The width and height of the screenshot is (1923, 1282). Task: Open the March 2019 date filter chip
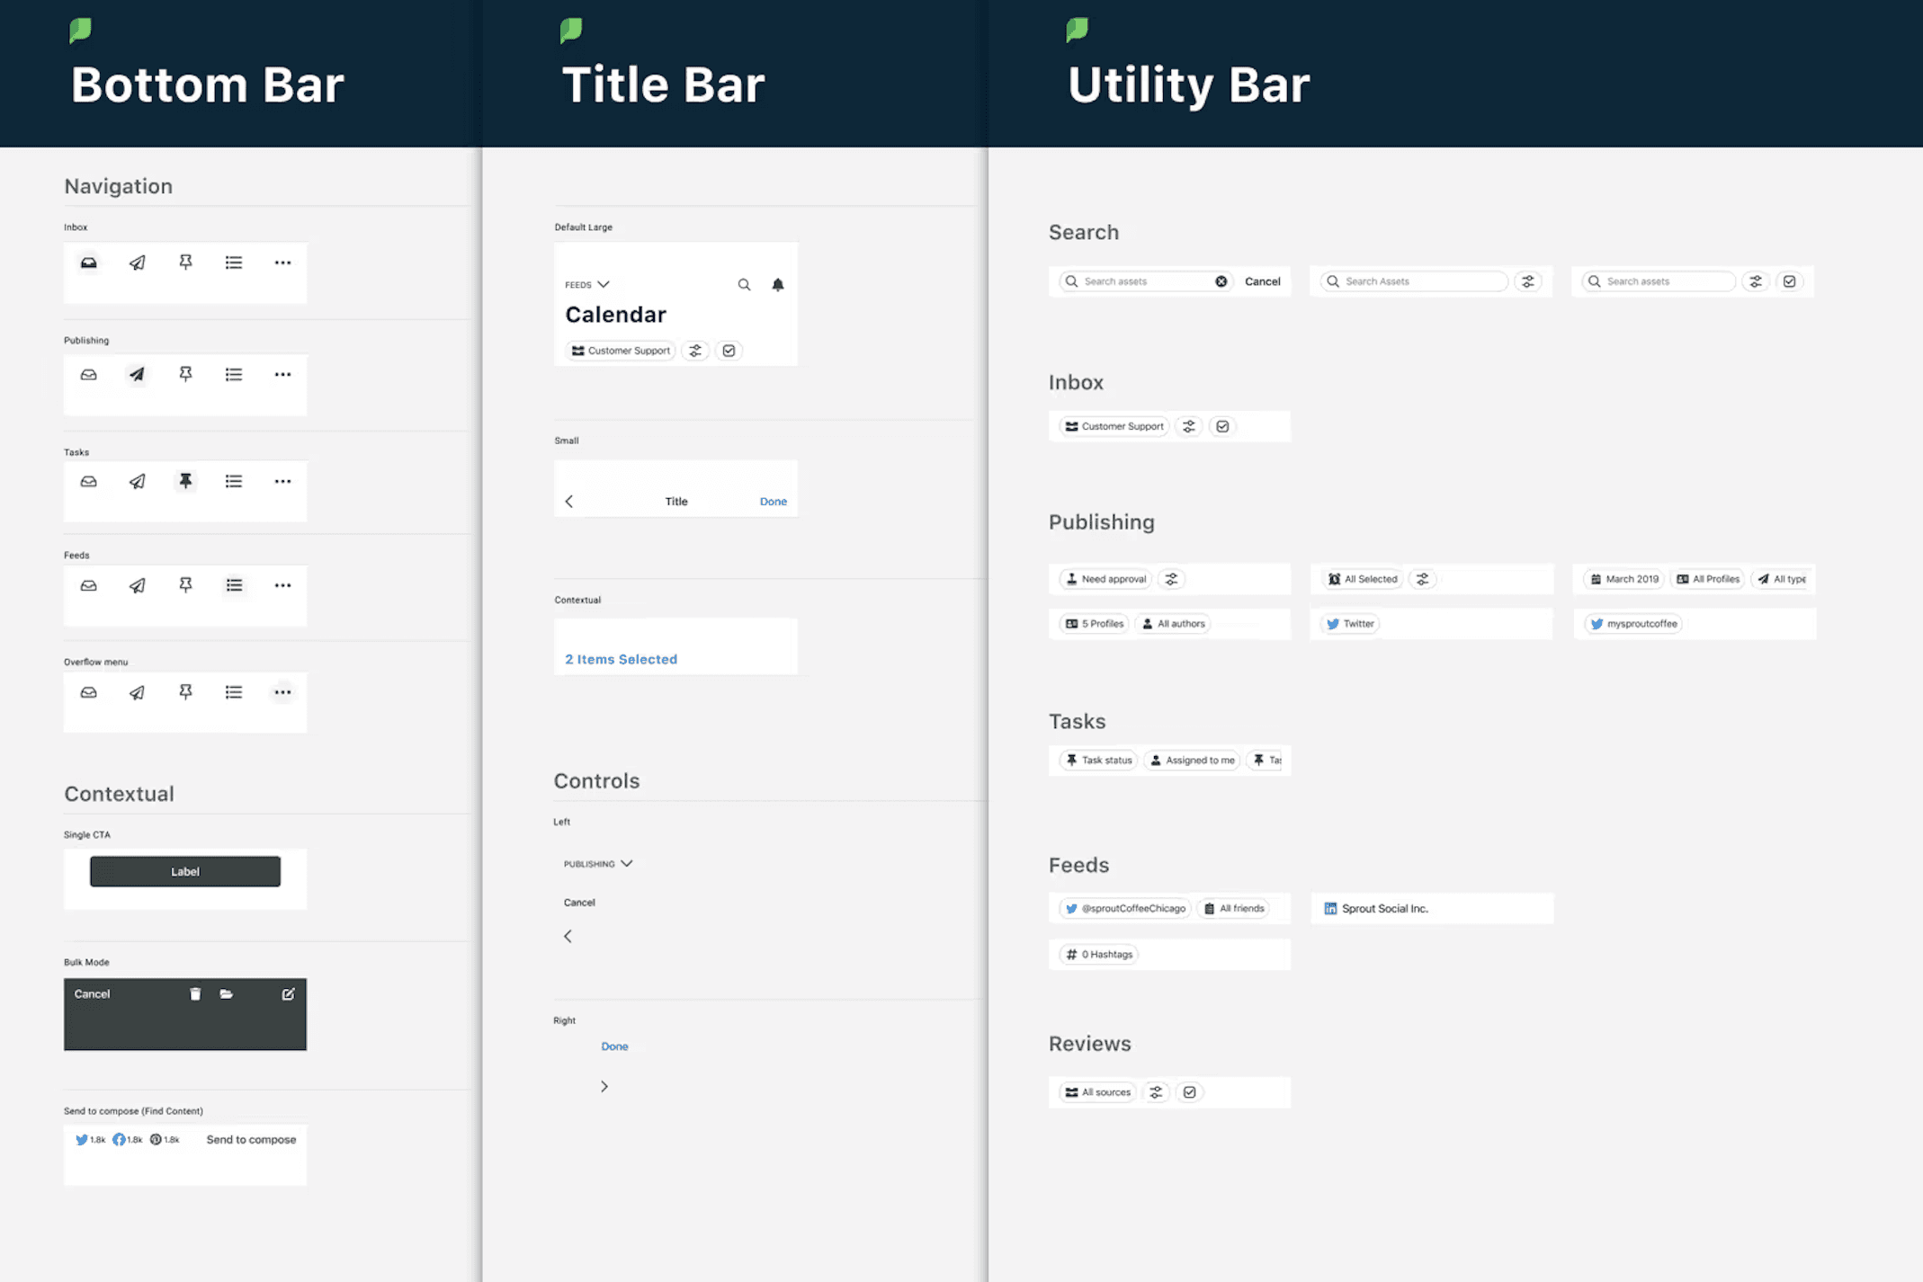pyautogui.click(x=1624, y=579)
